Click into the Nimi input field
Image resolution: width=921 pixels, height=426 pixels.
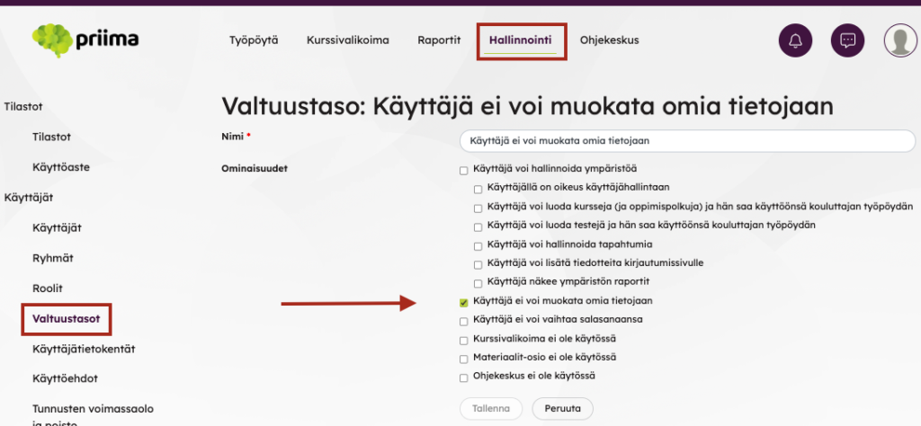(x=688, y=141)
